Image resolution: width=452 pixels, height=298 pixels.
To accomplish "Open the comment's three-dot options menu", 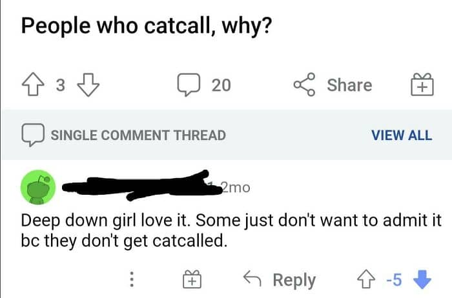I will coord(132,279).
